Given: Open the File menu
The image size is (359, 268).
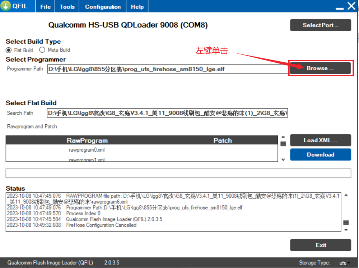Looking at the screenshot, I should pyautogui.click(x=45, y=7).
